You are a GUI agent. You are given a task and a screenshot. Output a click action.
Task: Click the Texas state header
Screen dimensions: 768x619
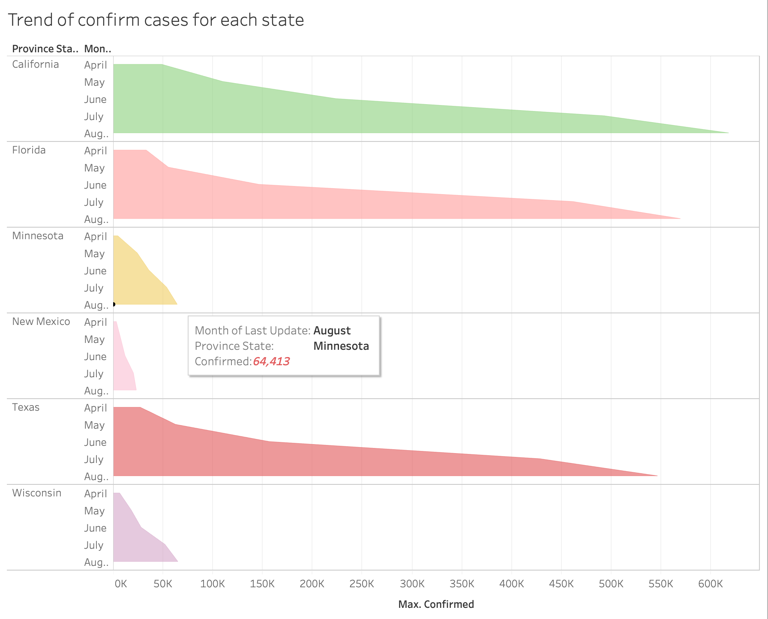[26, 407]
